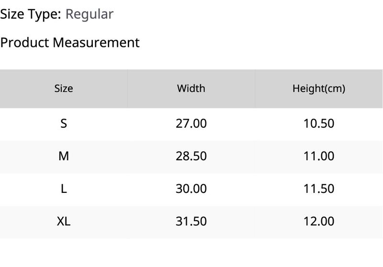Viewport: 383px width, 267px height.
Task: Click the Width column header
Action: coord(191,89)
